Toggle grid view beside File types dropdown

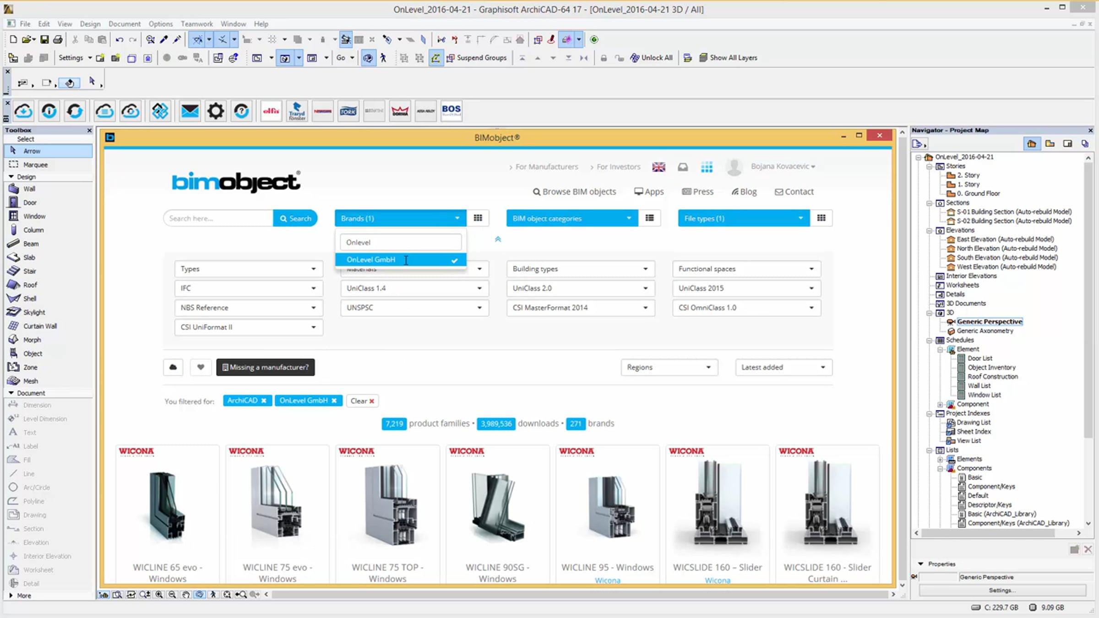822,218
